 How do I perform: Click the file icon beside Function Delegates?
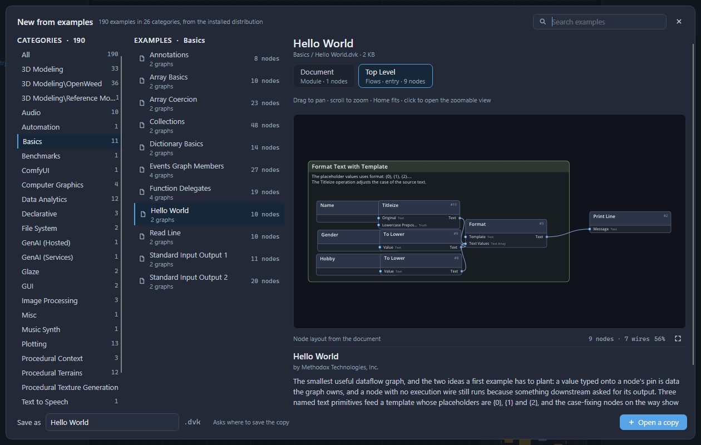142,192
